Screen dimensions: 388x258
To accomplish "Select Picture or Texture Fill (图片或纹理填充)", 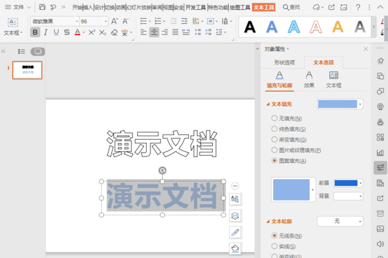I will [274, 150].
